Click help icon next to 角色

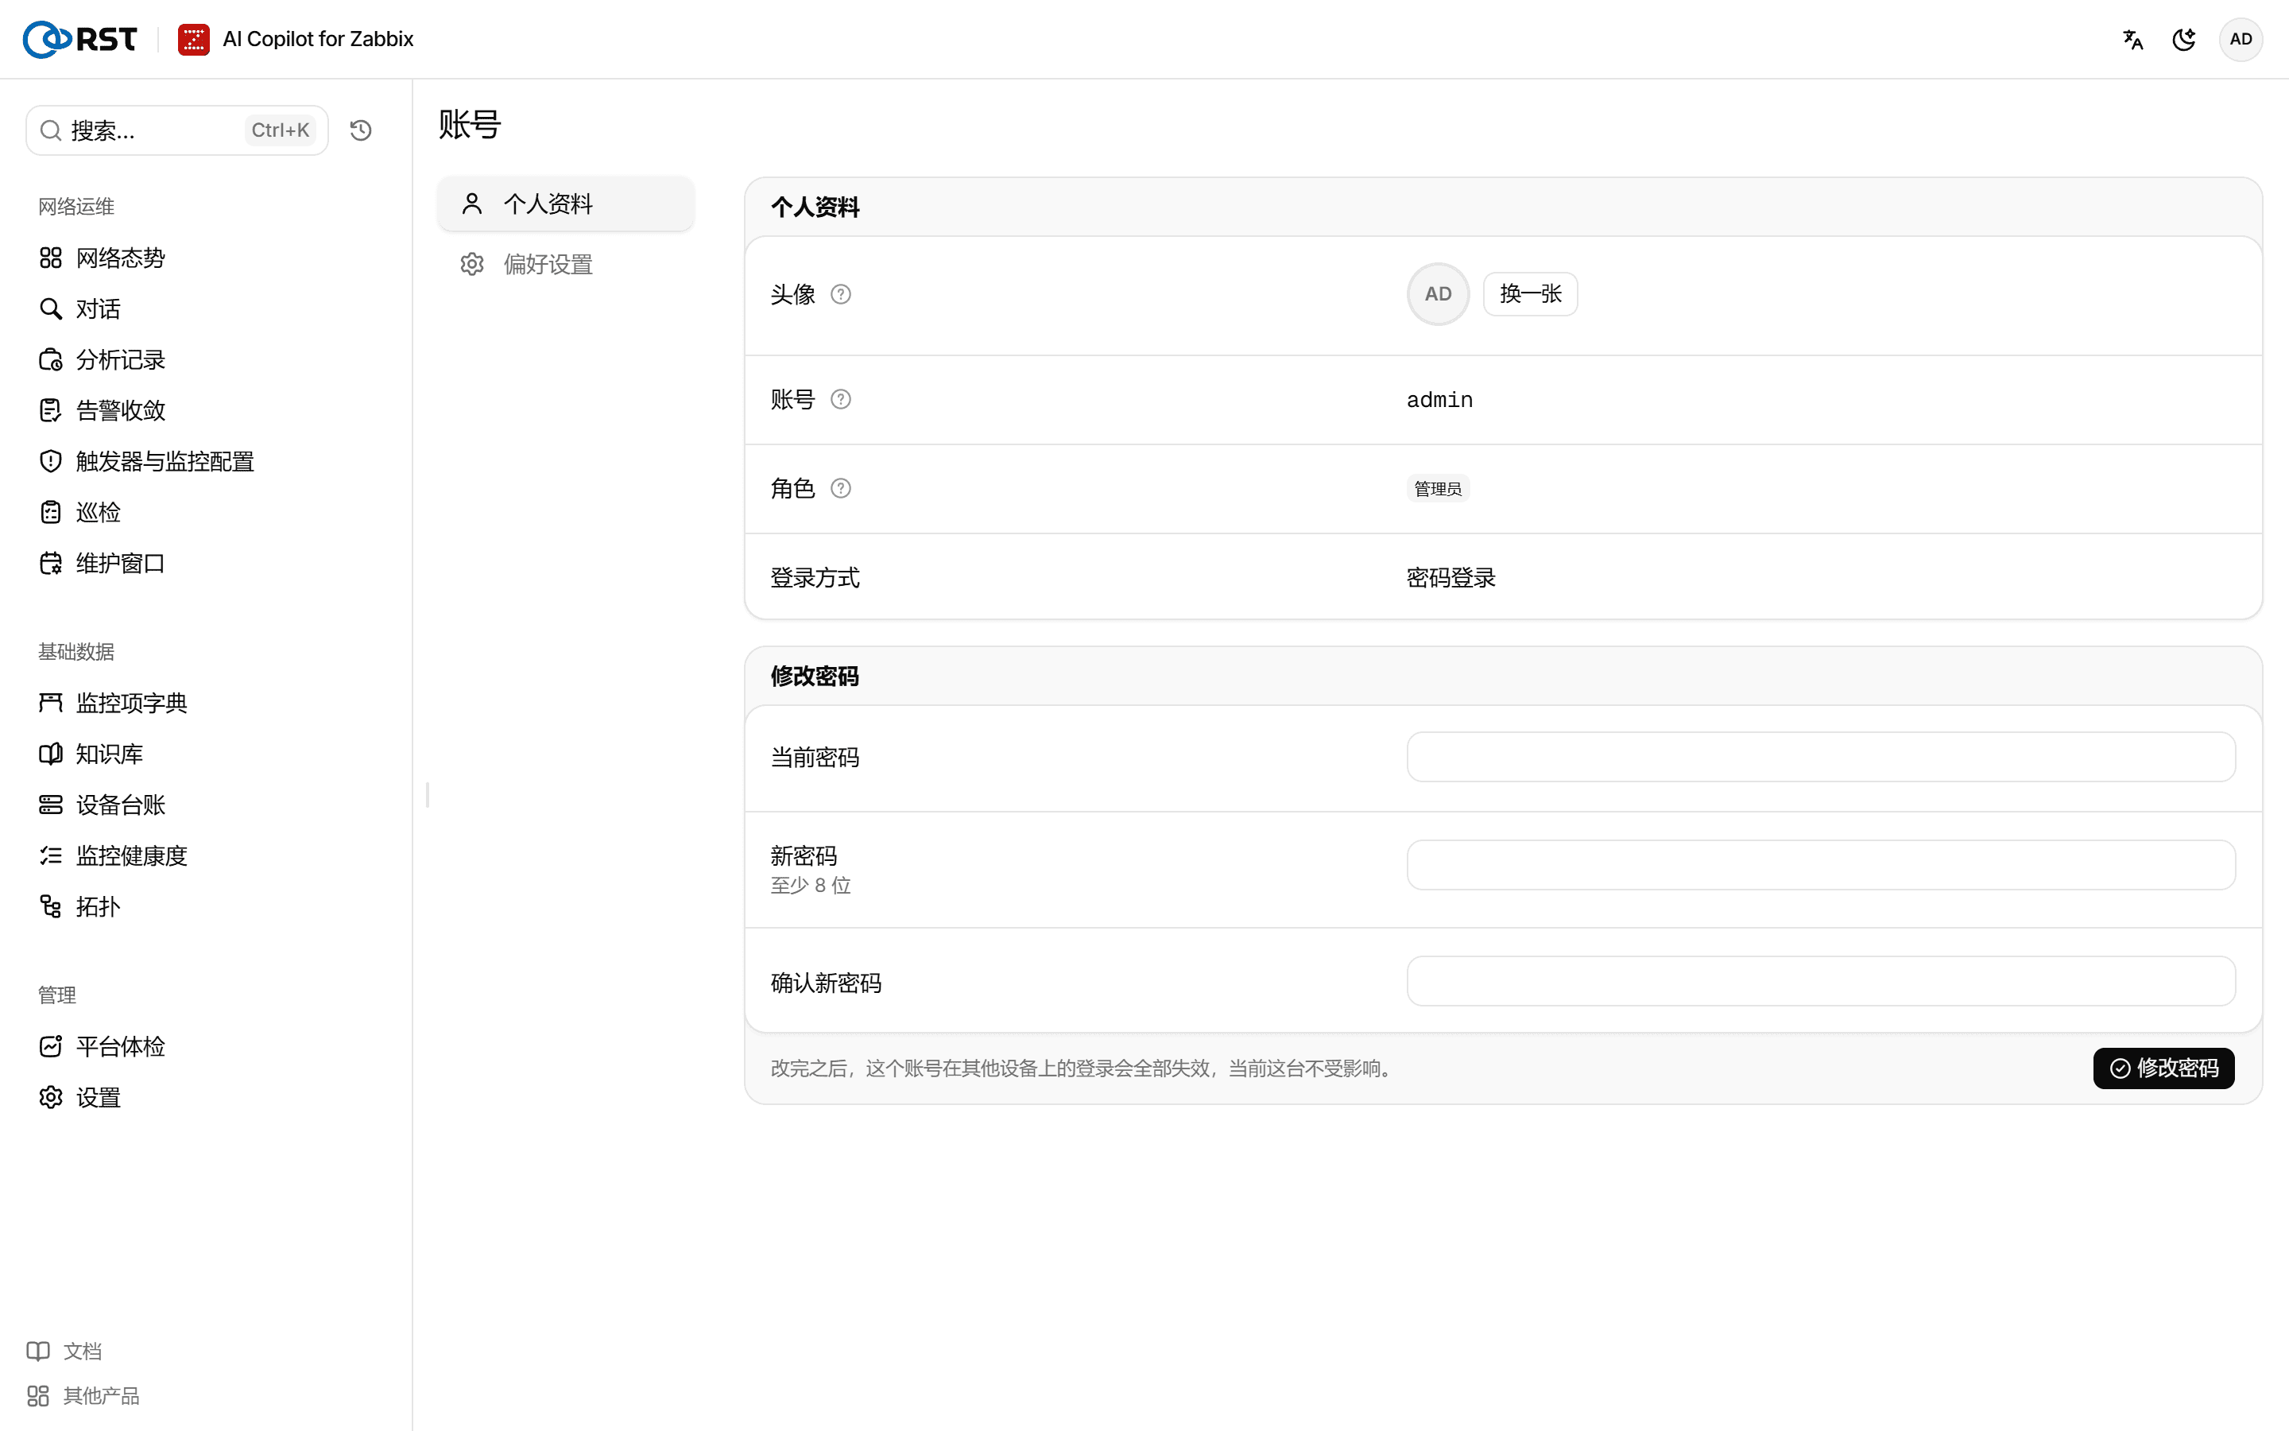(x=841, y=488)
